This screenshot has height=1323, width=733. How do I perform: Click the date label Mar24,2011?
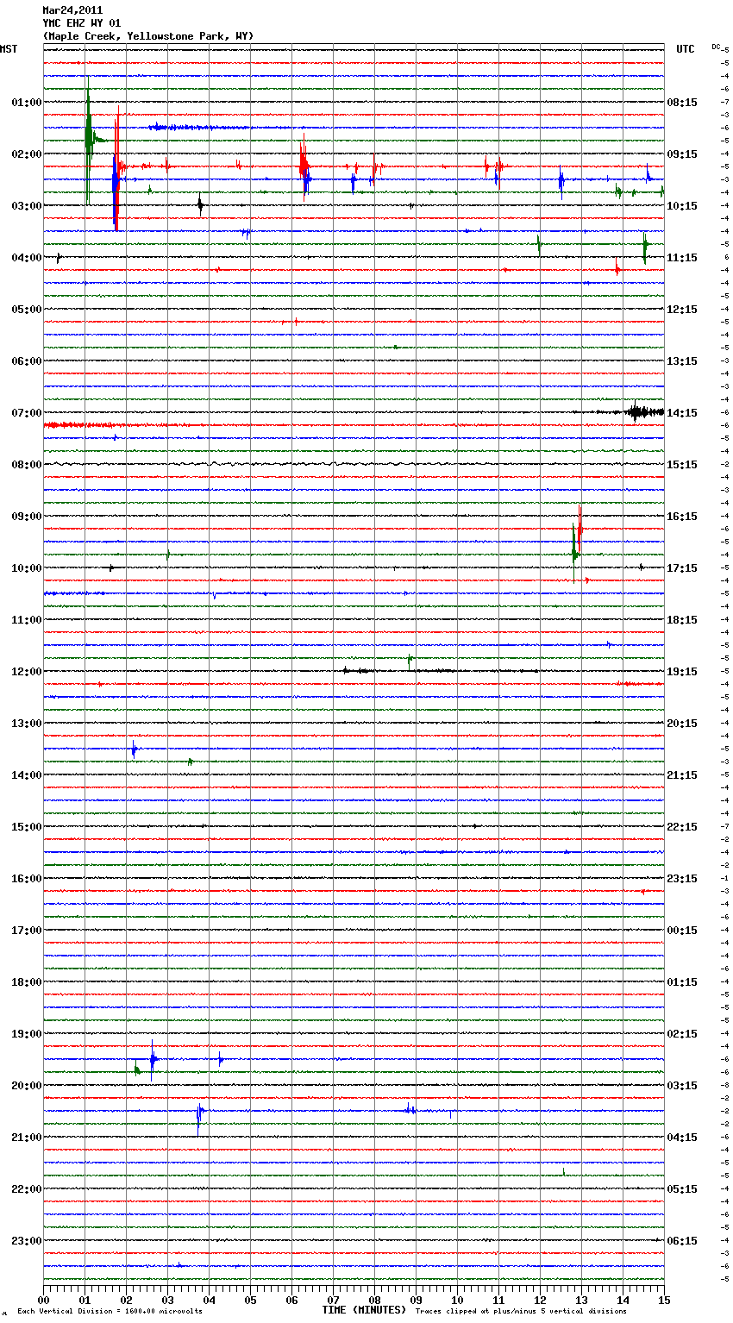tap(72, 10)
